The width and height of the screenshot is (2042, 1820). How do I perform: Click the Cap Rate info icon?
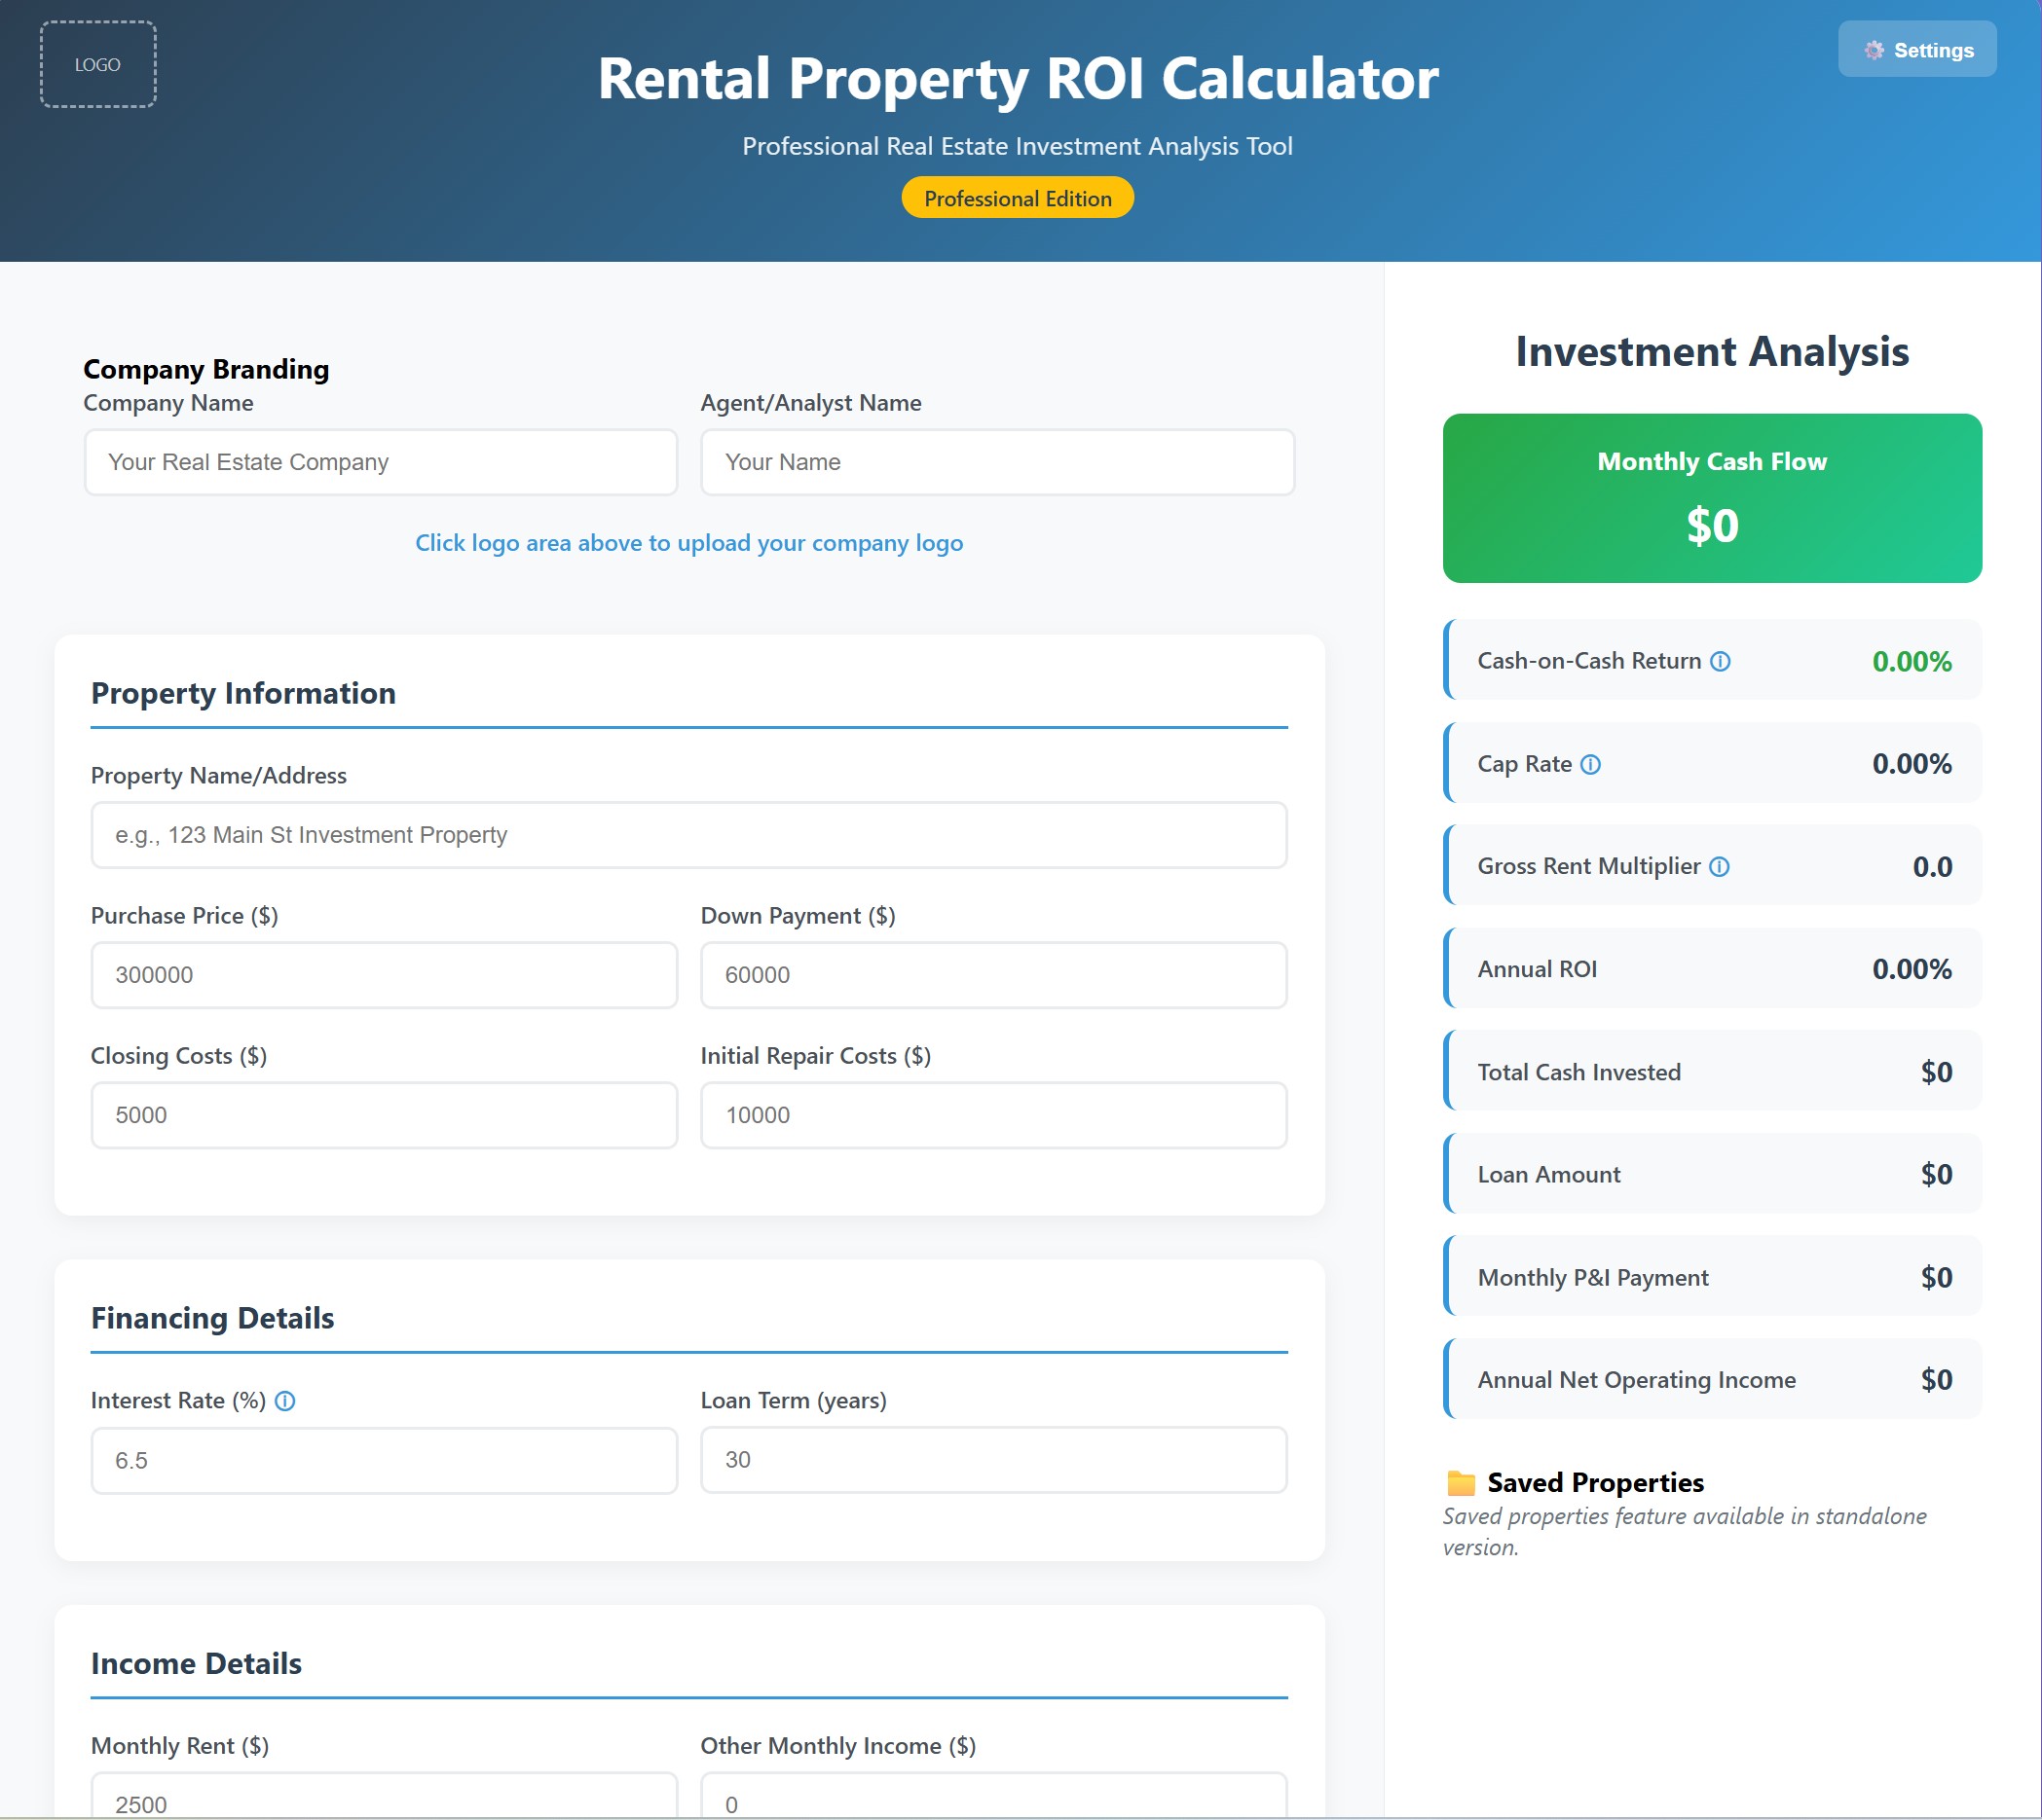pyautogui.click(x=1590, y=764)
